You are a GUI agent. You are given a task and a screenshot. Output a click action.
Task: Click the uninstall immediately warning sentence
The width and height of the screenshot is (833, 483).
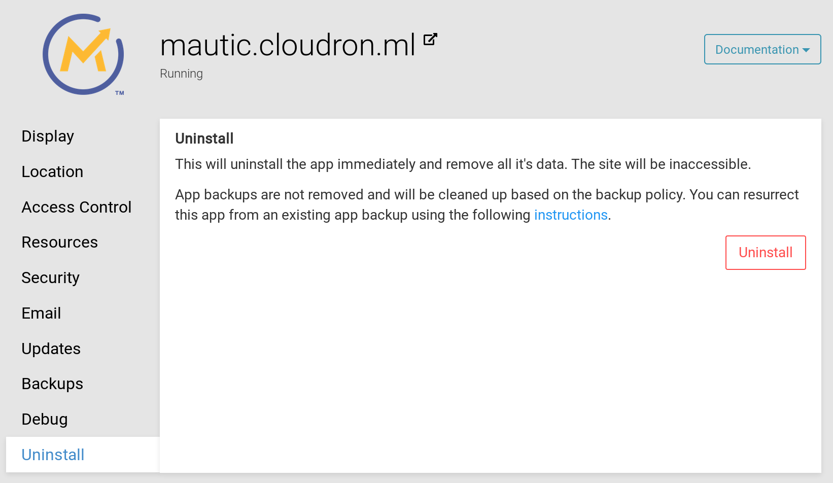click(x=463, y=164)
